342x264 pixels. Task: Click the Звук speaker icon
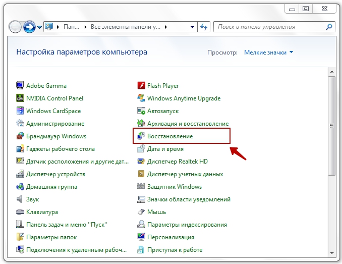[20, 199]
